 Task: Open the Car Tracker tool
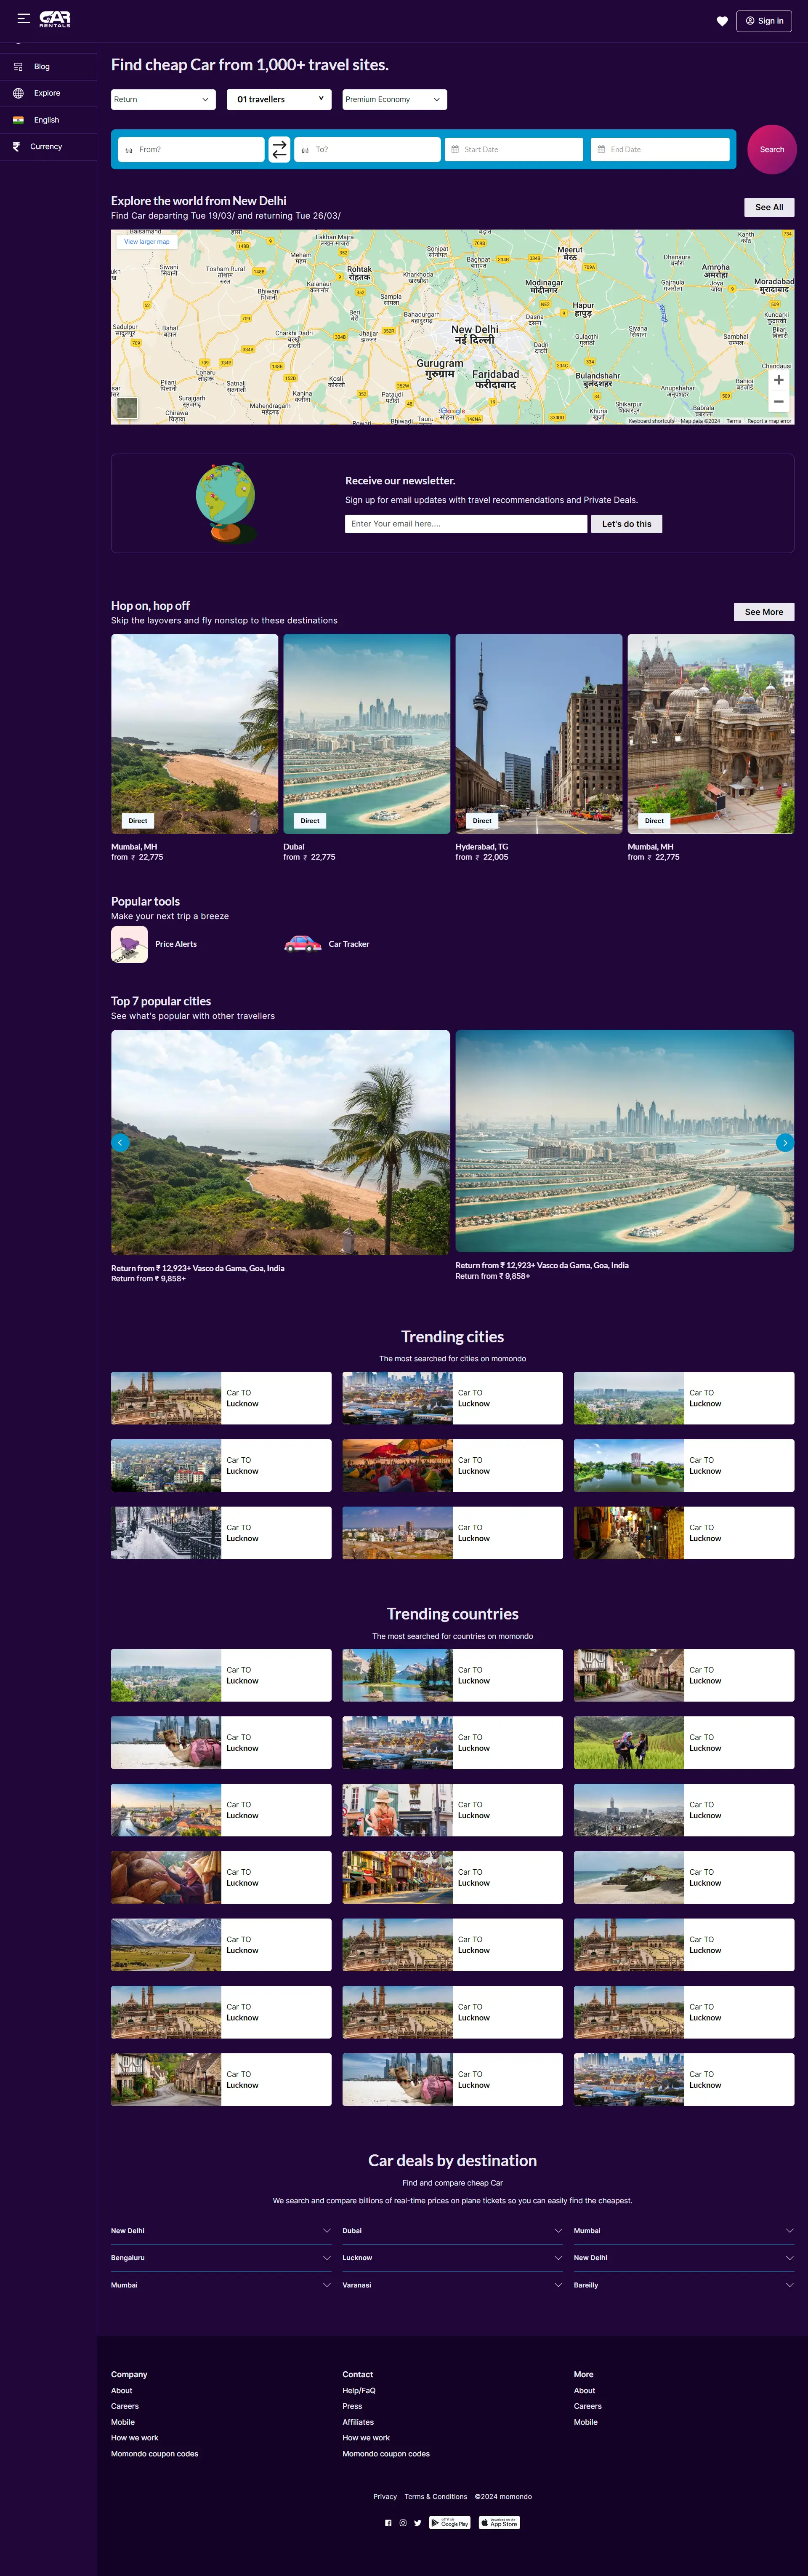[348, 944]
